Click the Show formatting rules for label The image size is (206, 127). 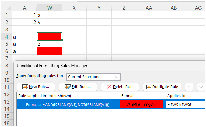click(x=40, y=76)
